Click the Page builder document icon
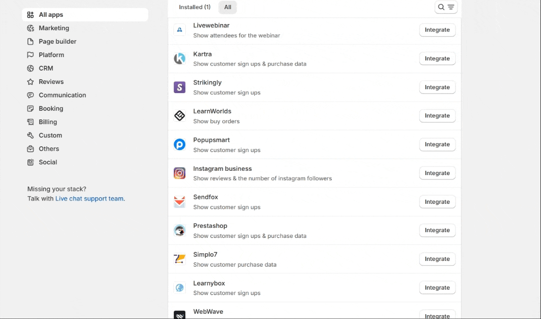Viewport: 541px width, 319px height. 30,42
